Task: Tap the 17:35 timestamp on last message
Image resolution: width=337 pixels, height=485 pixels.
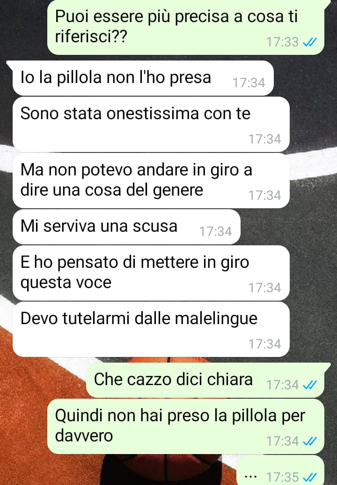Action: (282, 477)
